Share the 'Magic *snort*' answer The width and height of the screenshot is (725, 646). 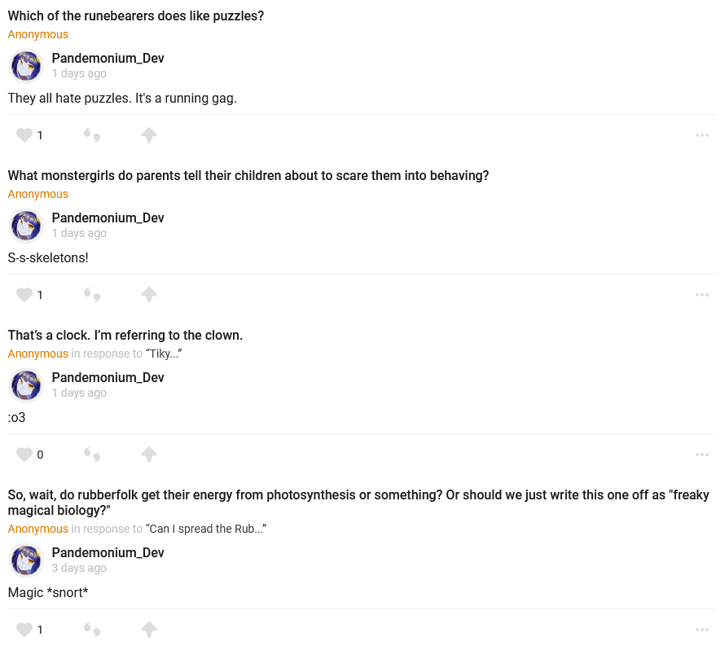148,630
